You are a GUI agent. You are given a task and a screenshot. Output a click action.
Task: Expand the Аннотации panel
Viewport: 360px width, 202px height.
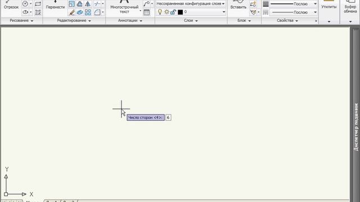coord(130,21)
